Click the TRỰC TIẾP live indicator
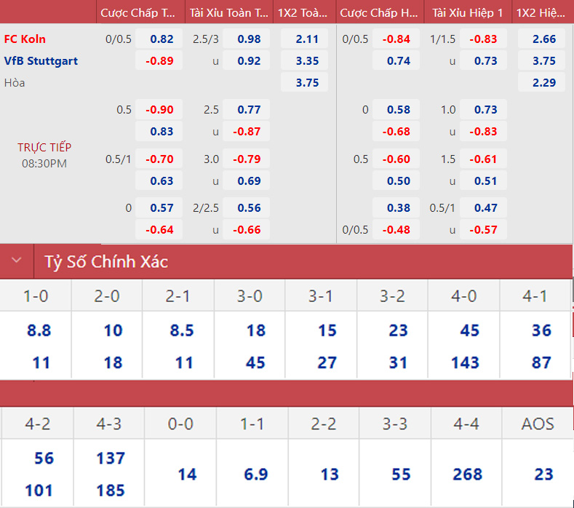The height and width of the screenshot is (508, 574). [x=44, y=147]
